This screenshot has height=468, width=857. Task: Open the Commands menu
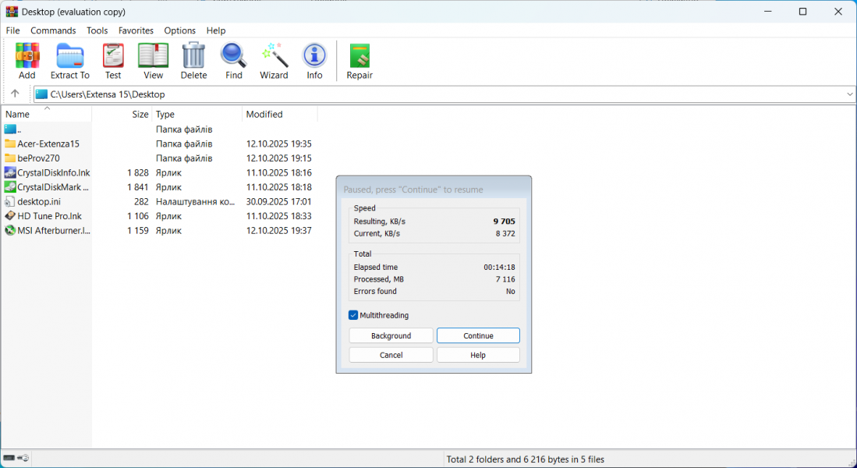click(53, 30)
